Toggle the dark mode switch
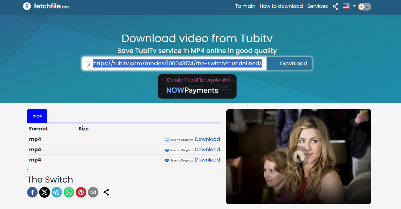The height and width of the screenshot is (209, 401). [365, 7]
